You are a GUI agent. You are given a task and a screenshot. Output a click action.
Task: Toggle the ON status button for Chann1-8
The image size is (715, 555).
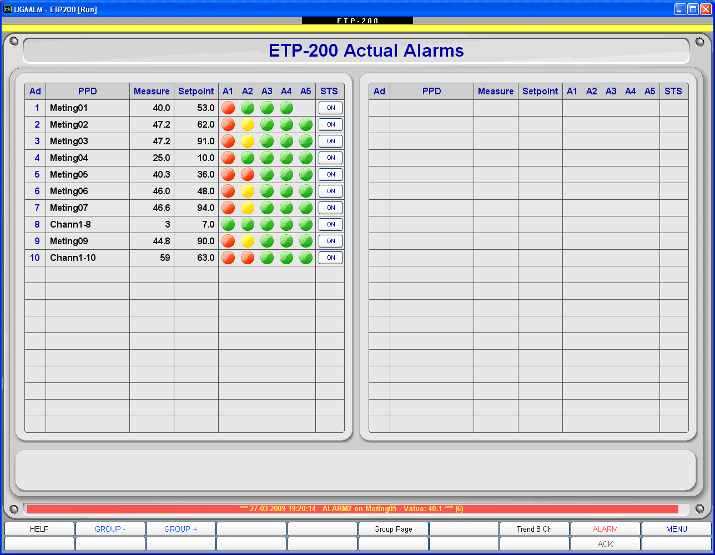click(x=330, y=224)
